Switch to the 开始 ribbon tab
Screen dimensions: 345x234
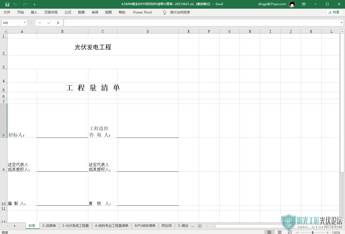pos(20,12)
